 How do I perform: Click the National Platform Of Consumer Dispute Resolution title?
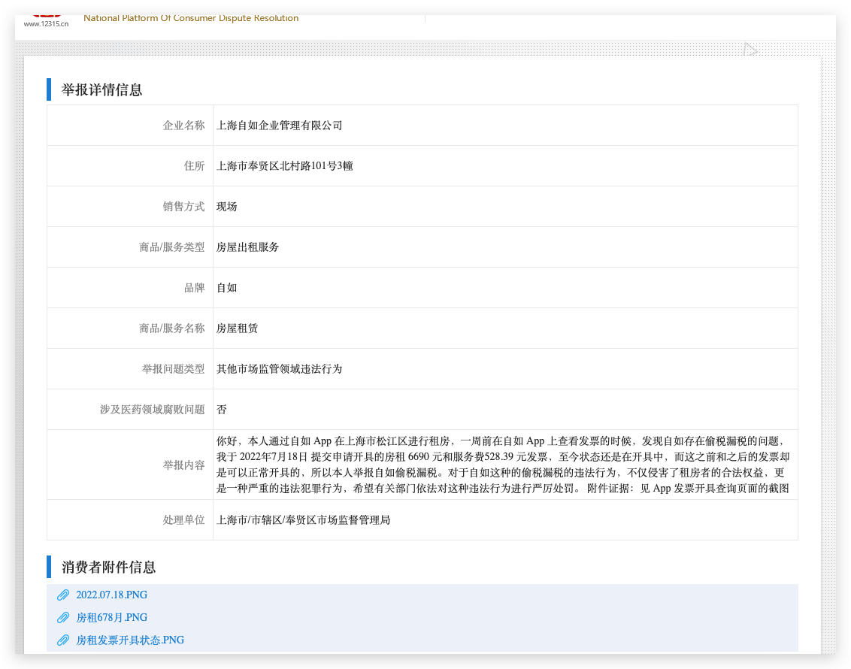[x=191, y=19]
